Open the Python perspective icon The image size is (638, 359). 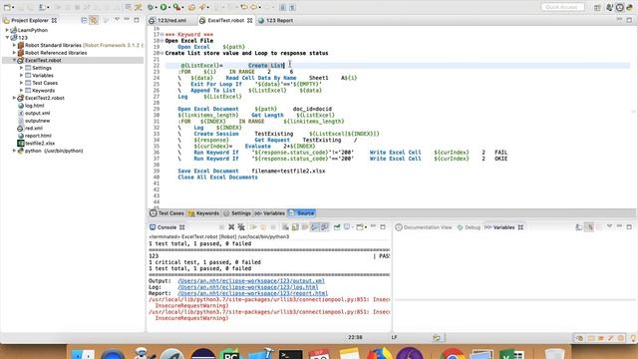[x=629, y=7]
